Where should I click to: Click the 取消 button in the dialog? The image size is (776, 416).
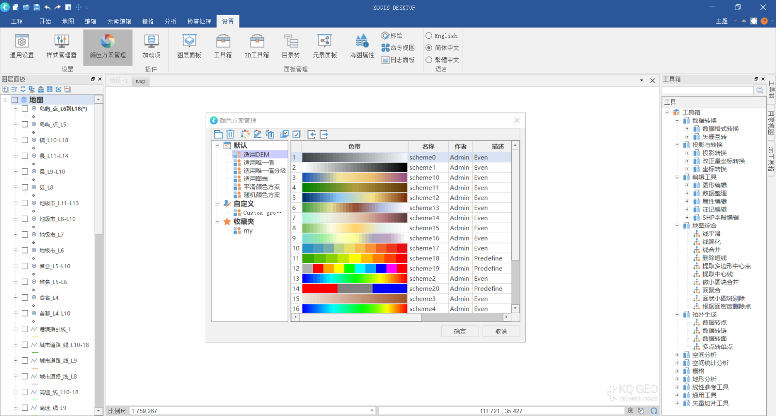pyautogui.click(x=501, y=331)
